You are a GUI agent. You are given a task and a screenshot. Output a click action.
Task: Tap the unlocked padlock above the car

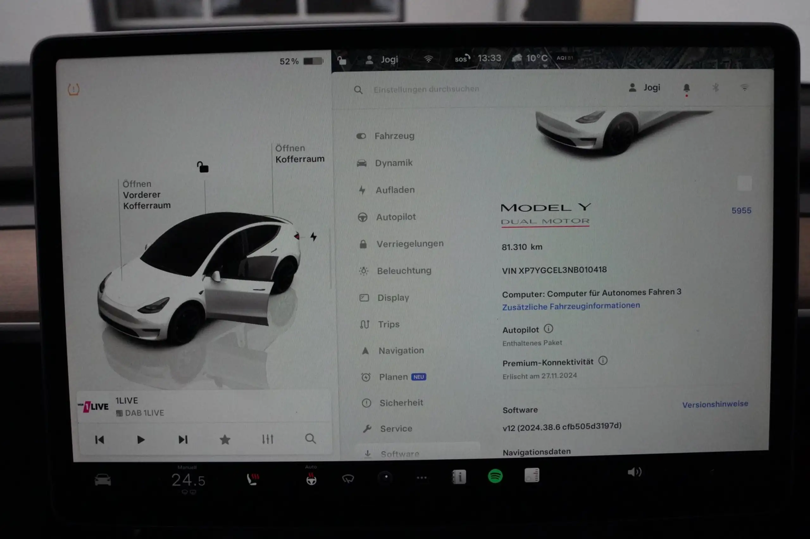(x=202, y=167)
